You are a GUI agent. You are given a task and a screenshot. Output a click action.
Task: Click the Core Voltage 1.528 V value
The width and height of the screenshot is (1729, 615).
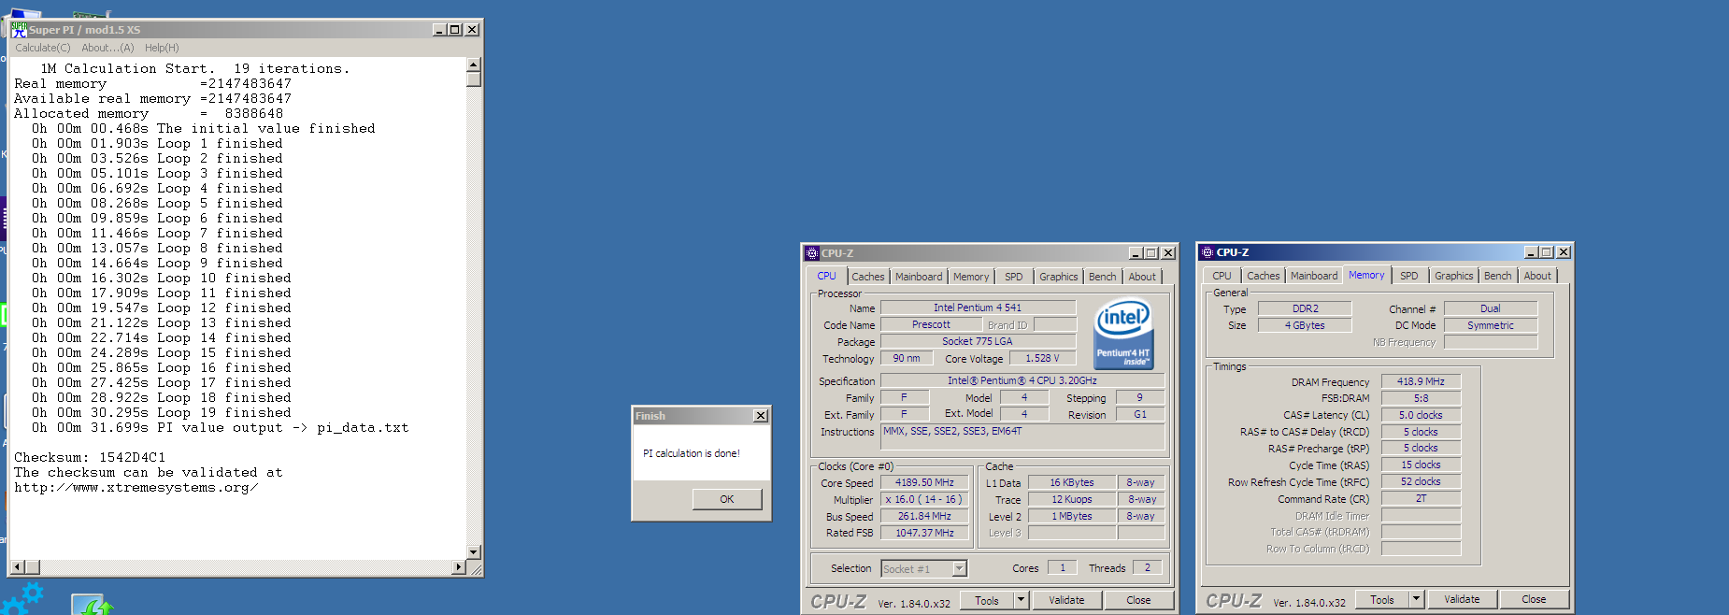coord(1042,359)
